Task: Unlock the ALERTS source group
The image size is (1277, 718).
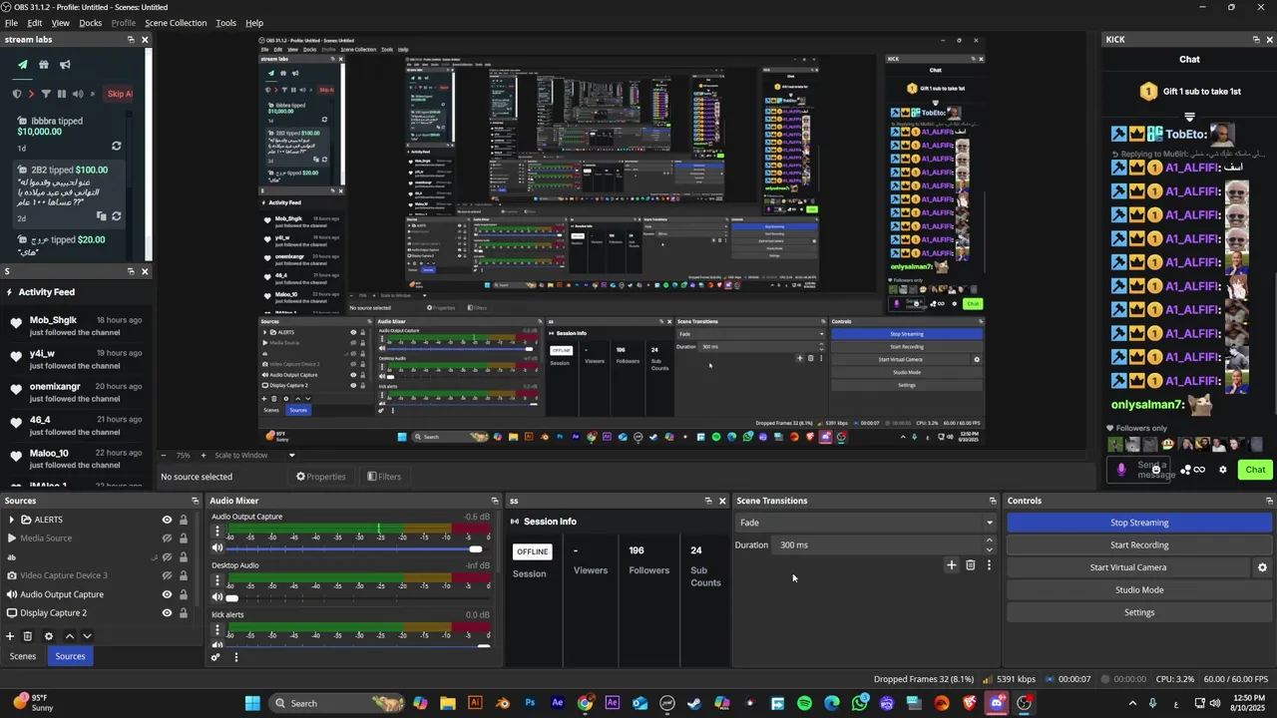Action: click(x=184, y=520)
